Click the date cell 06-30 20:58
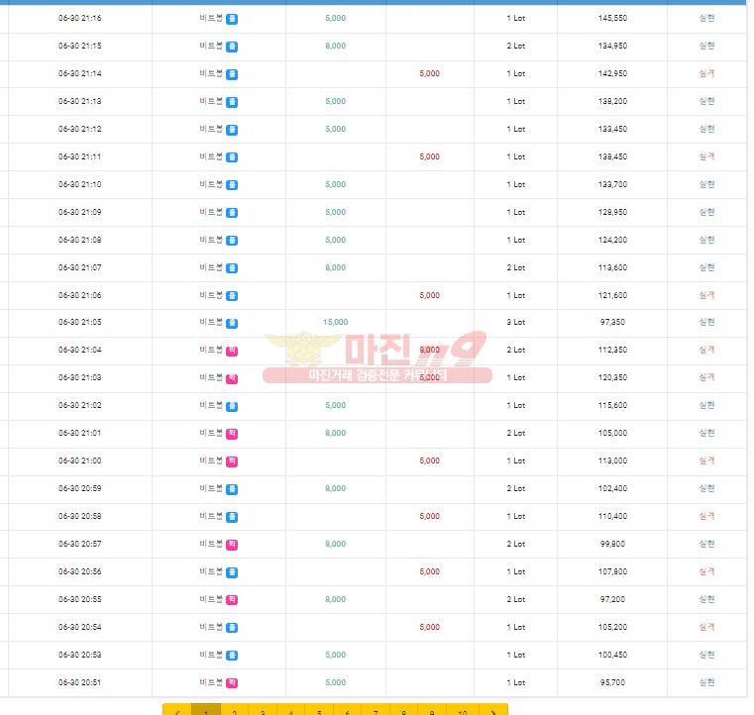Image resolution: width=754 pixels, height=715 pixels. point(80,517)
